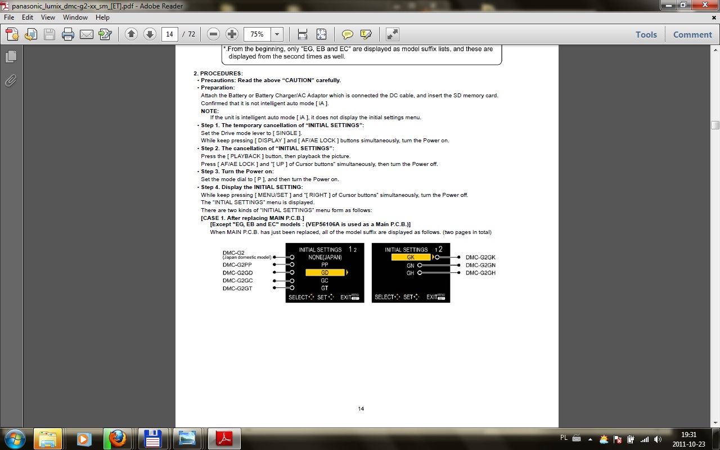Image resolution: width=720 pixels, height=450 pixels.
Task: Open the Window menu
Action: 75,17
